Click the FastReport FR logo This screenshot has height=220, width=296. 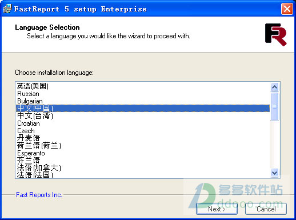(276, 35)
